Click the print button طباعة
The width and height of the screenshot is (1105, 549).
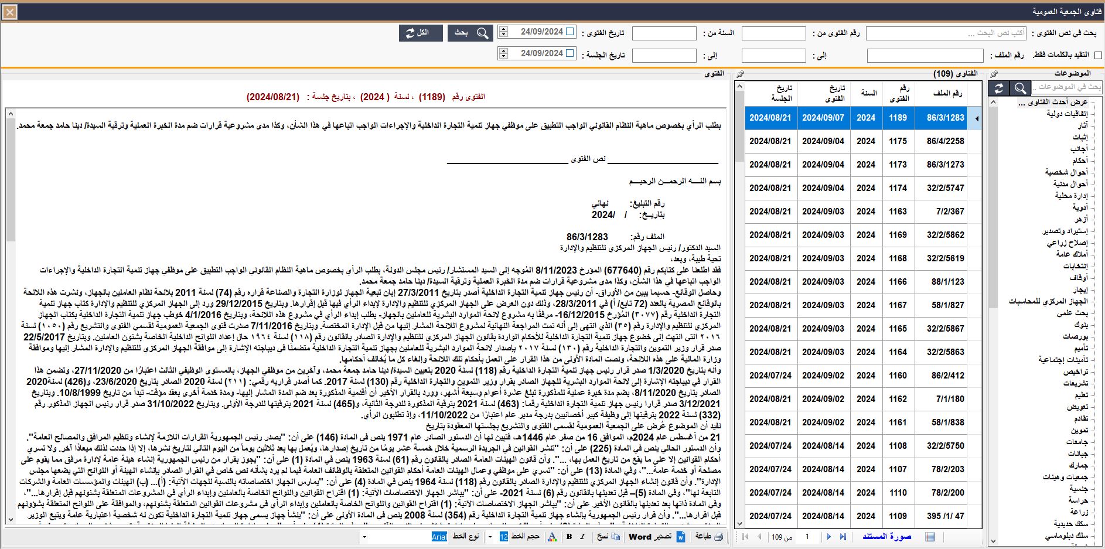[709, 536]
